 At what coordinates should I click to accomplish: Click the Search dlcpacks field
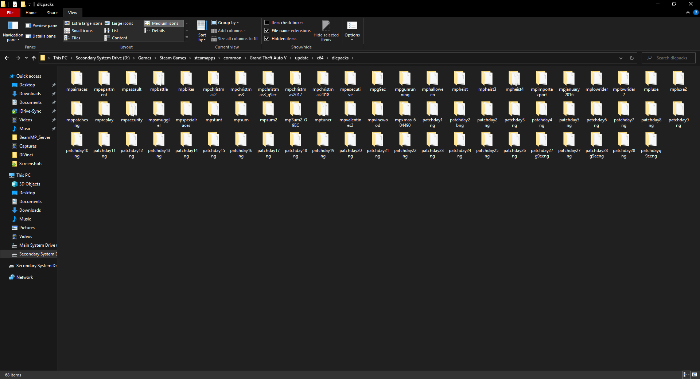tap(669, 58)
